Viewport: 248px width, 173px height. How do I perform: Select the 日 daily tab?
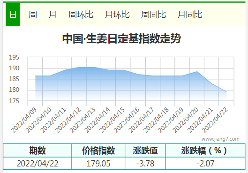point(13,15)
